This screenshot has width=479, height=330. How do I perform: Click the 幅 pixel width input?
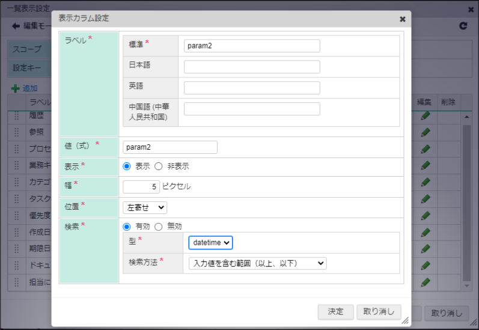click(x=141, y=187)
